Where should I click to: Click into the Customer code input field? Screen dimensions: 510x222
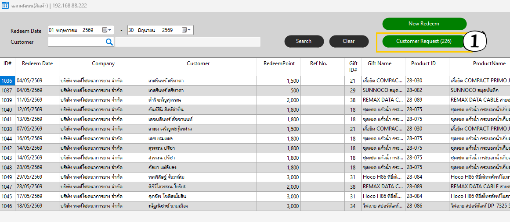pos(76,42)
